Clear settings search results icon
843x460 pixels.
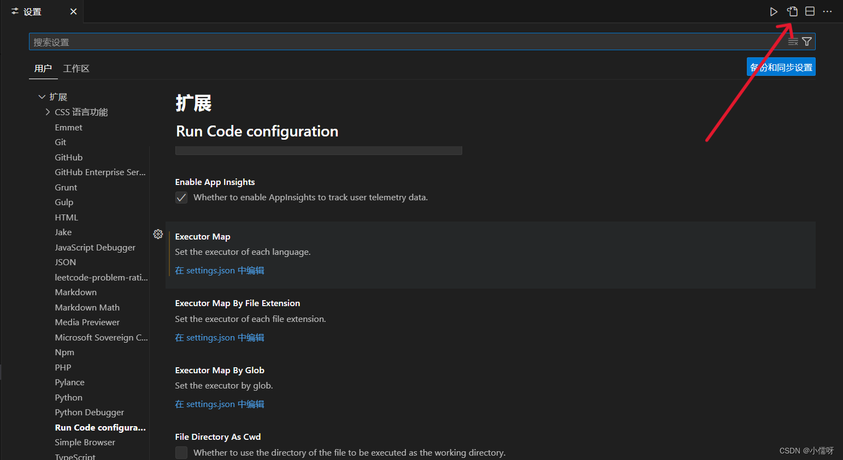coord(793,41)
